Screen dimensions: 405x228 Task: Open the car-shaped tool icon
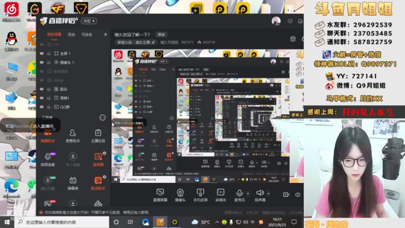pyautogui.click(x=98, y=204)
